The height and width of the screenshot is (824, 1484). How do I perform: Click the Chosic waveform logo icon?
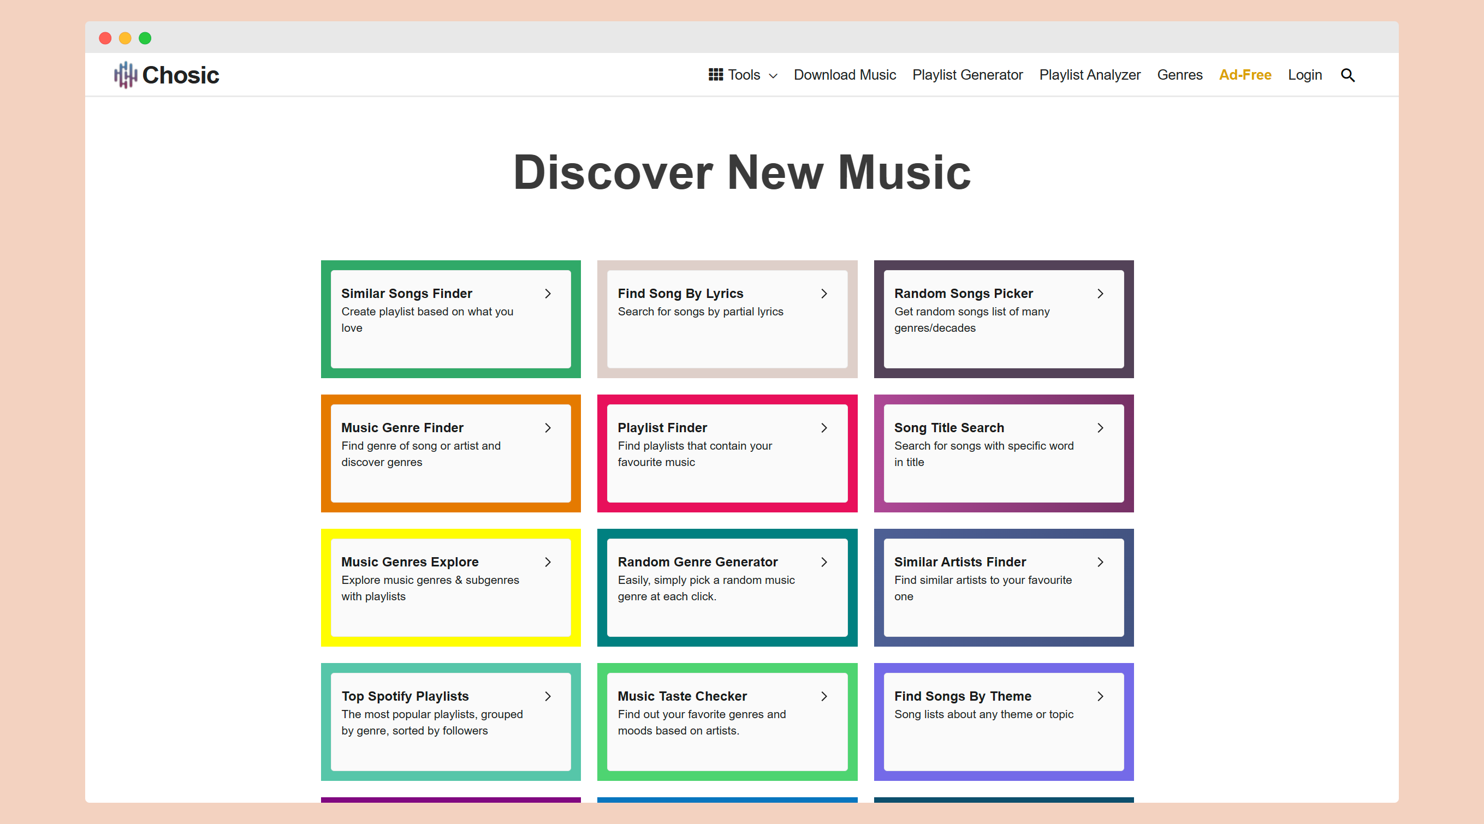125,75
